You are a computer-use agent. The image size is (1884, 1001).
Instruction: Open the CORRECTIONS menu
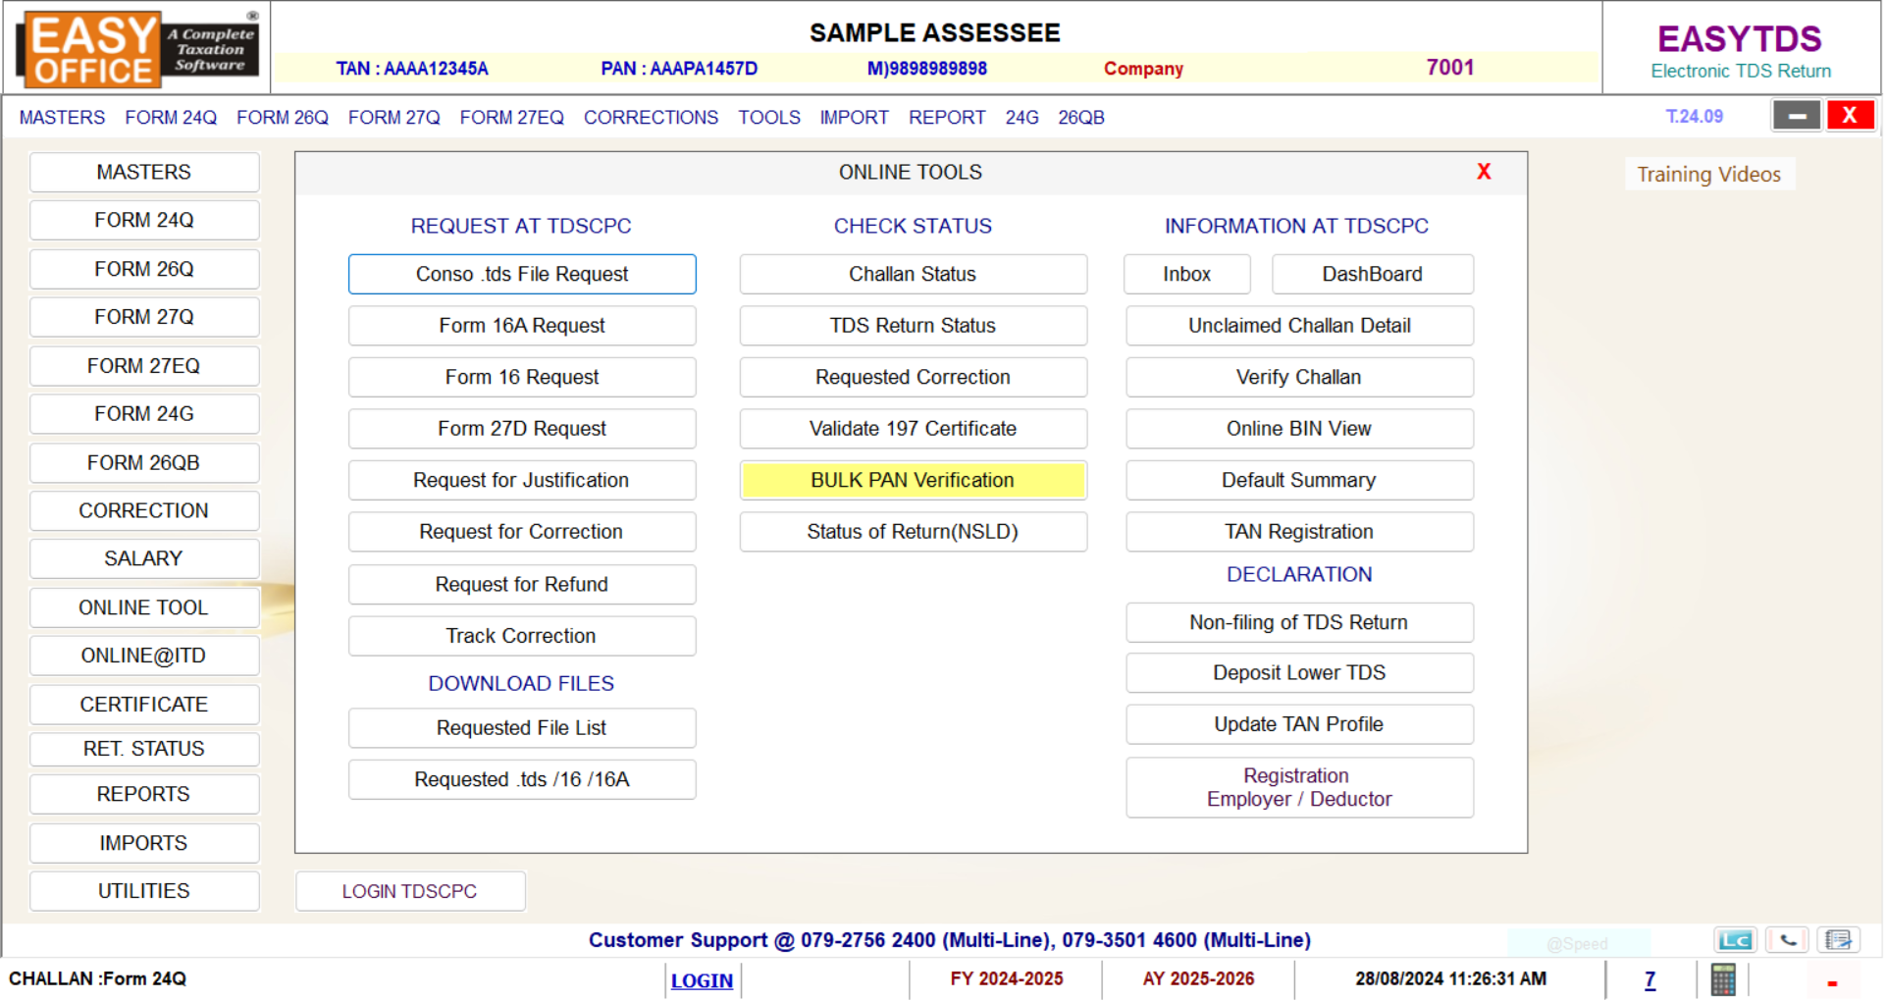tap(651, 118)
